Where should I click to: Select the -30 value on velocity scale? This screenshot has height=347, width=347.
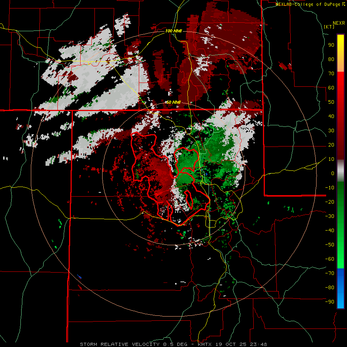[330, 216]
